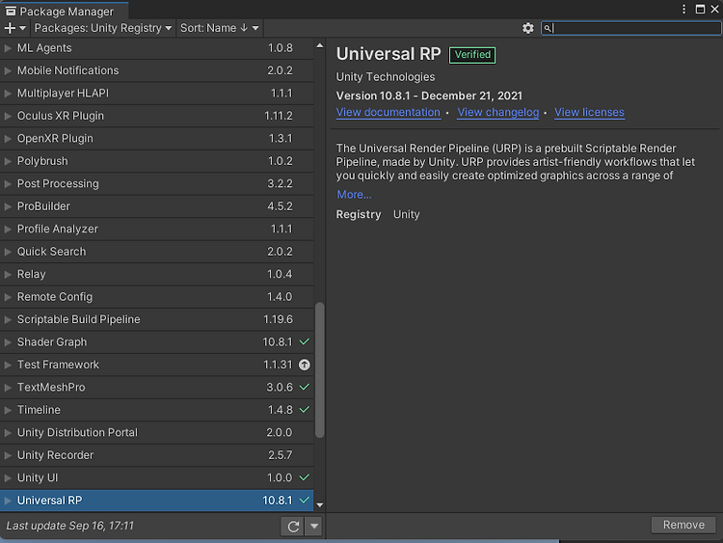Select the TextMeshPro package

tap(156, 387)
